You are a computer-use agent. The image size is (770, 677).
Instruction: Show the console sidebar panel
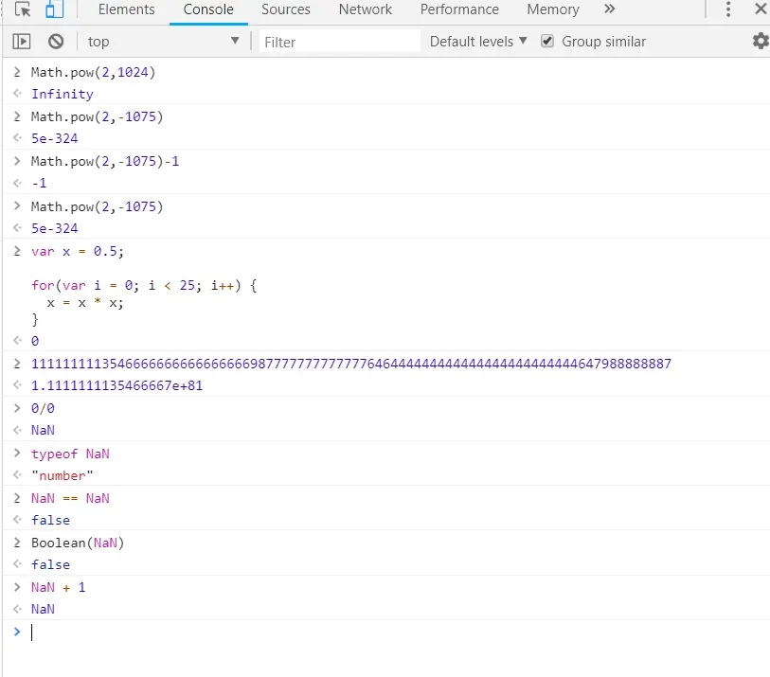21,42
